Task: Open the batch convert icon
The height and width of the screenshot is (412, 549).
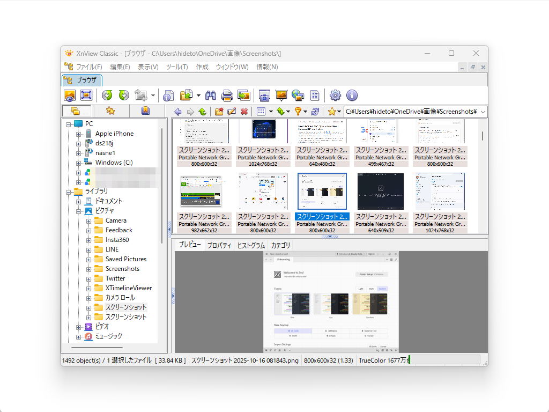Action: point(244,95)
